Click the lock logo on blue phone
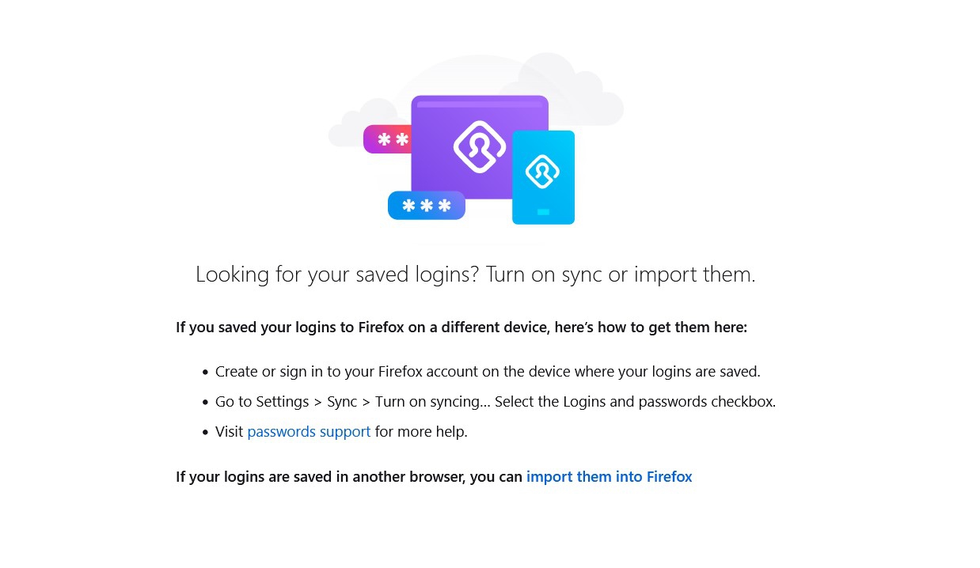This screenshot has height=568, width=980. click(542, 171)
